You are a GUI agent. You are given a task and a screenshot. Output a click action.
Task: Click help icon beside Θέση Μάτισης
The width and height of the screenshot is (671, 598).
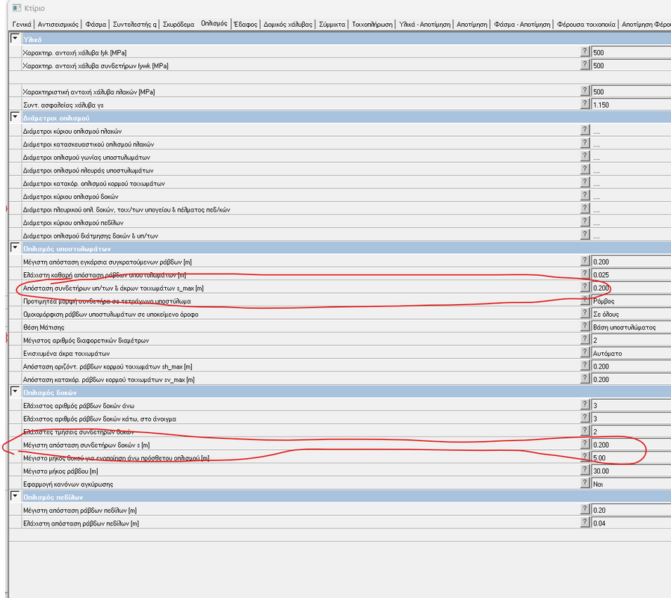(x=585, y=327)
